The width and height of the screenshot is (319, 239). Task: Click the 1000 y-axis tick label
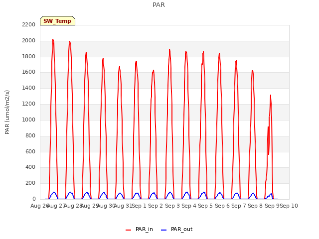[x=29, y=119]
